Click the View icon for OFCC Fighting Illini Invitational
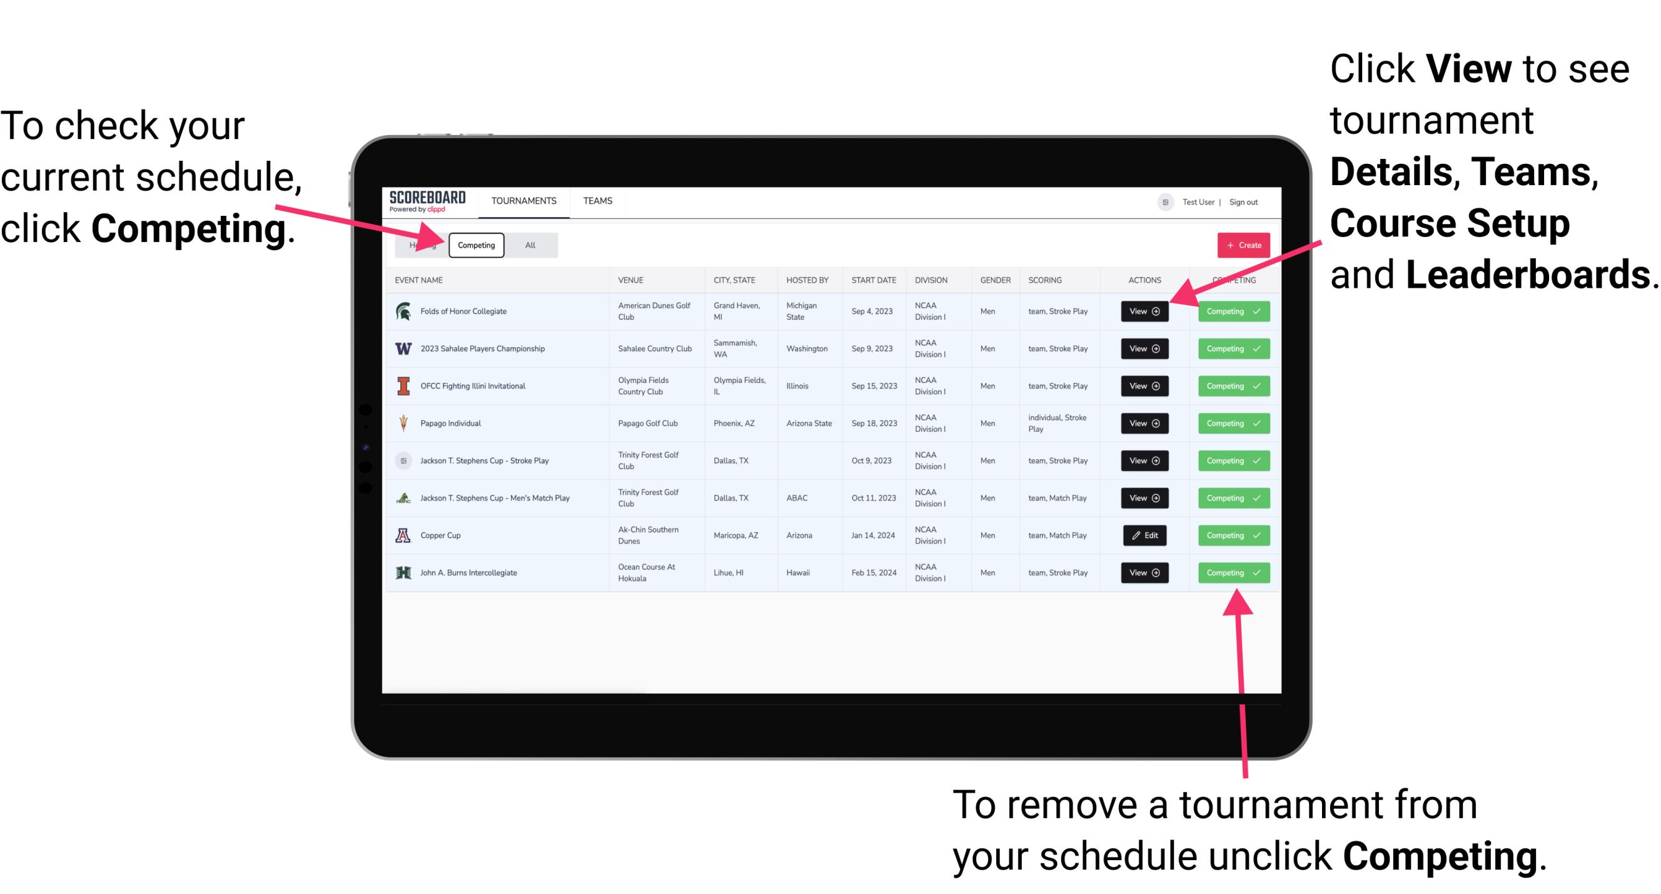This screenshot has height=894, width=1661. (x=1144, y=387)
